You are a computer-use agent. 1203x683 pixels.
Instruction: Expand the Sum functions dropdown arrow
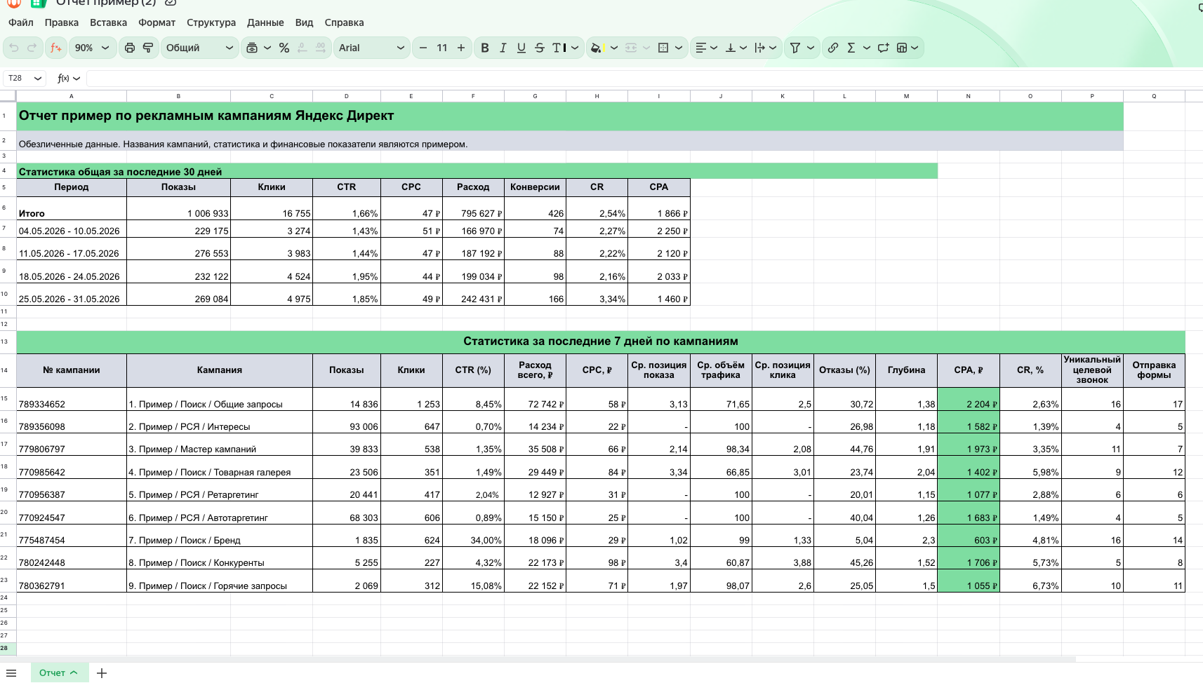click(867, 48)
